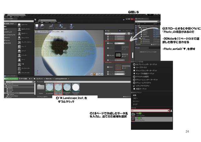Click the clear search X icon in the asset picker
Viewport: 201px width, 142px height.
169,111
